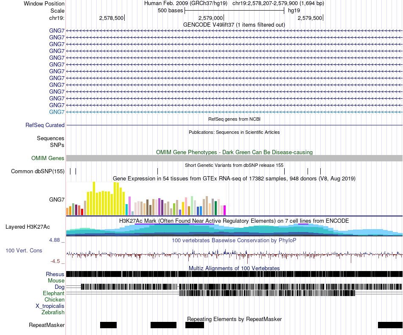Click the RepeatMasker track label

pyautogui.click(x=47, y=325)
